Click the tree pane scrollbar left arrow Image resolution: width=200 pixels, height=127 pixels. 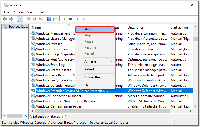pos(4,116)
